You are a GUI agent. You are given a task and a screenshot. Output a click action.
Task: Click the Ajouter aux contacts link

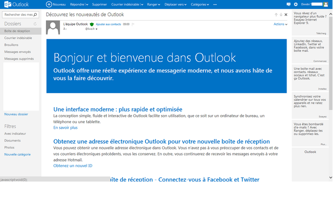click(108, 24)
